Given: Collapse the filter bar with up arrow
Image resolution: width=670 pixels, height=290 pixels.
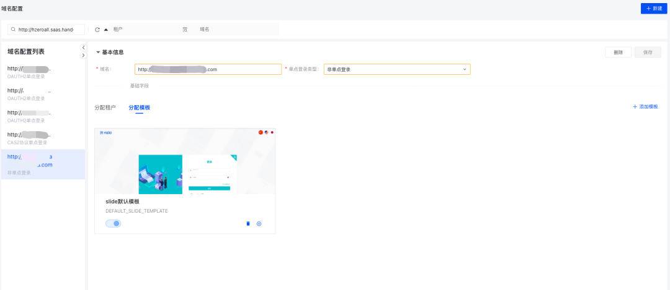Looking at the screenshot, I should [x=105, y=30].
